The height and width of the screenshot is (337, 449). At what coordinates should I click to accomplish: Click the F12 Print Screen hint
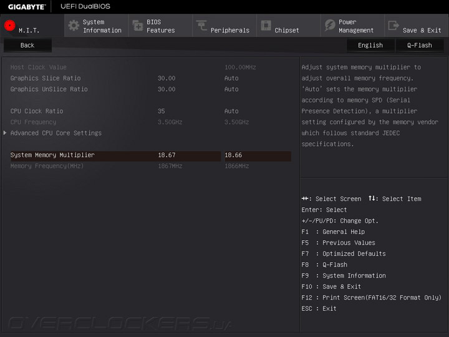pos(372,298)
